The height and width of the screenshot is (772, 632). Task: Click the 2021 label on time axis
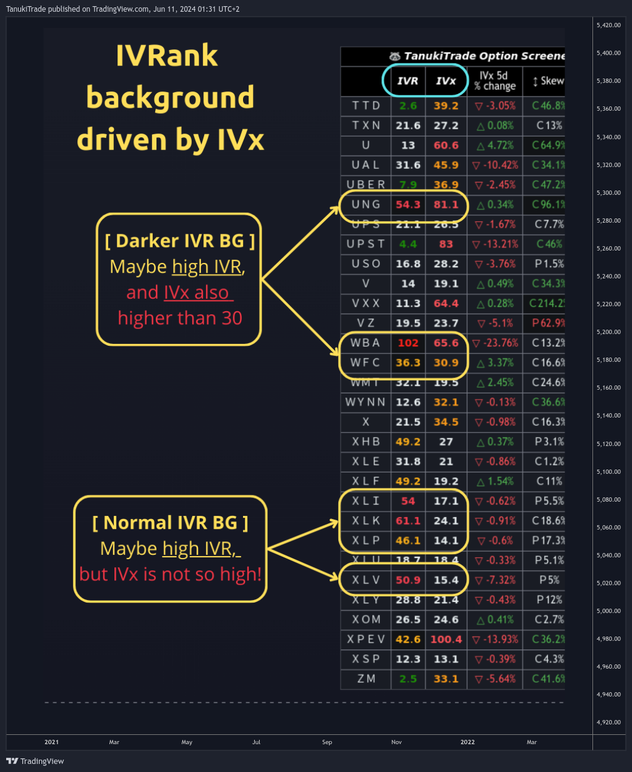click(52, 742)
